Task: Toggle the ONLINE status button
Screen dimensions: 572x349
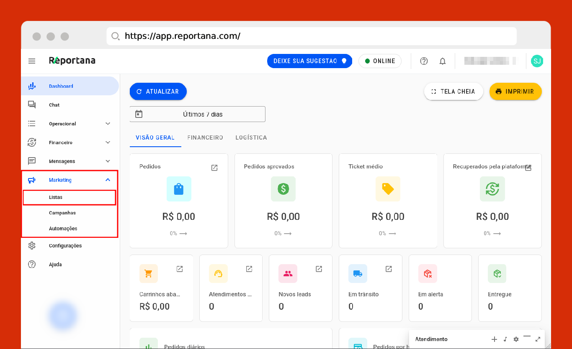Action: (x=380, y=61)
